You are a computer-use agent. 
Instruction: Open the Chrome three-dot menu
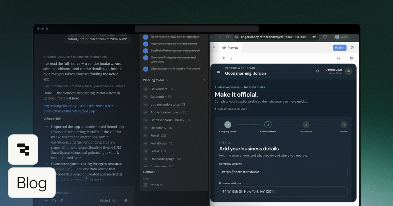click(355, 37)
